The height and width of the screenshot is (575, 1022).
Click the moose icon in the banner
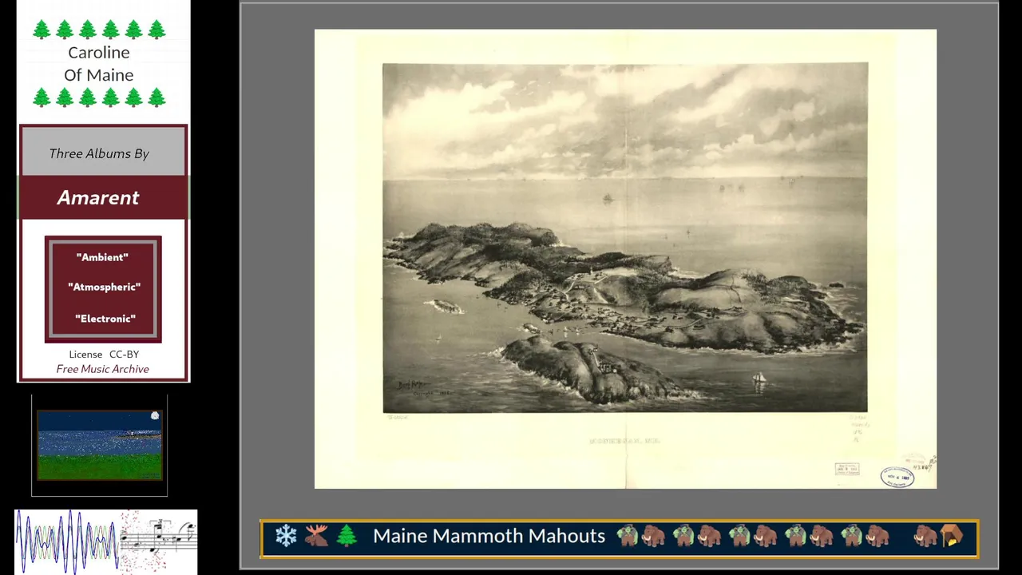point(316,536)
